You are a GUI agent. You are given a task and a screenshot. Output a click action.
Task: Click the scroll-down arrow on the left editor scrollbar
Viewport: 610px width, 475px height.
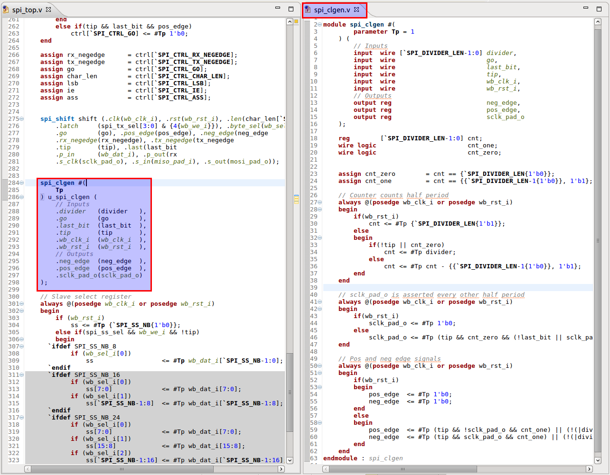pos(290,459)
